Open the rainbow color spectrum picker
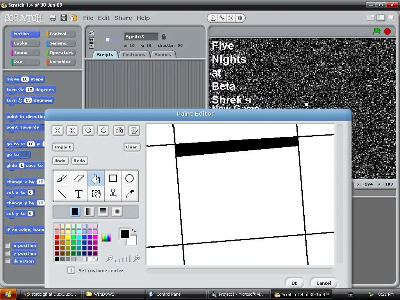Image resolution: width=400 pixels, height=300 pixels. coord(106,238)
